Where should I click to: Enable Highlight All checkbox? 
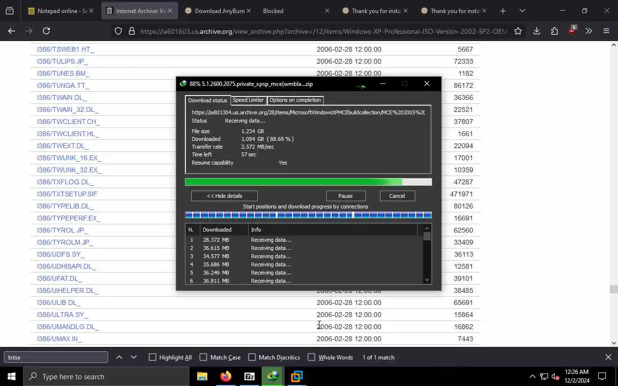pyautogui.click(x=153, y=357)
